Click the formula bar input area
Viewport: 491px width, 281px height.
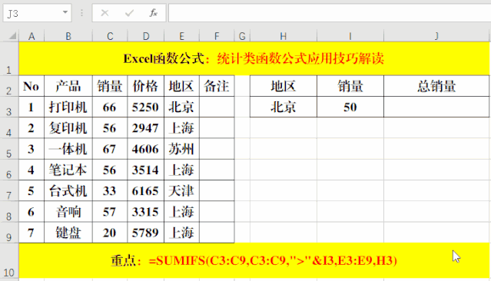coord(330,13)
